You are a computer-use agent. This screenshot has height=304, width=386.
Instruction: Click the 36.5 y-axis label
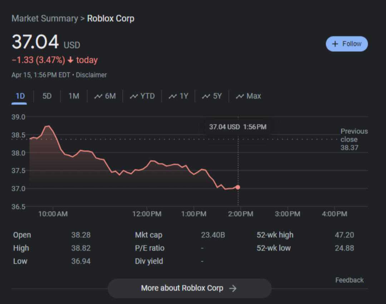(19, 207)
